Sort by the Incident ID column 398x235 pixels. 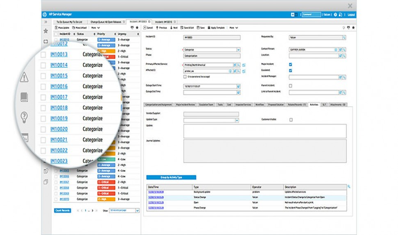tap(67, 34)
